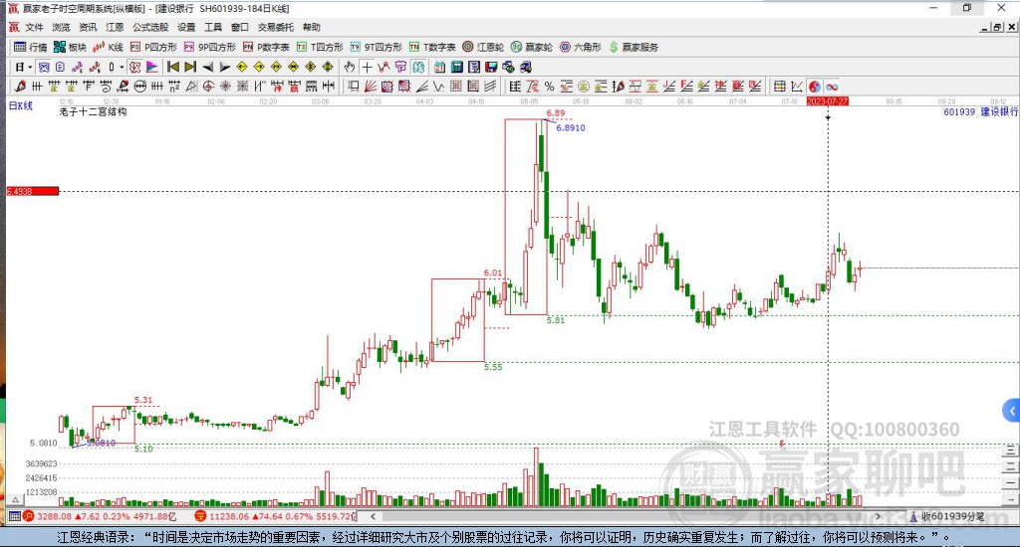
Task: Open the 公式选股 menu
Action: point(150,27)
